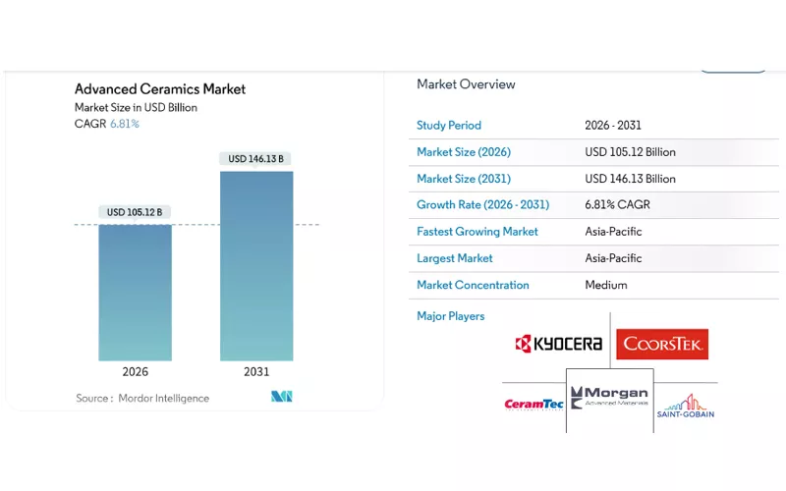Click the Kyocera logo
This screenshot has height=491, width=786.
558,344
